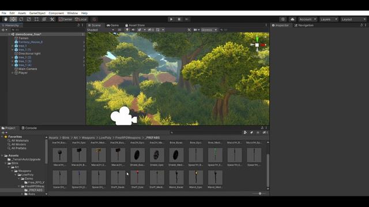
Task: Toggle the scene lighting bulb icon
Action: tap(127, 30)
